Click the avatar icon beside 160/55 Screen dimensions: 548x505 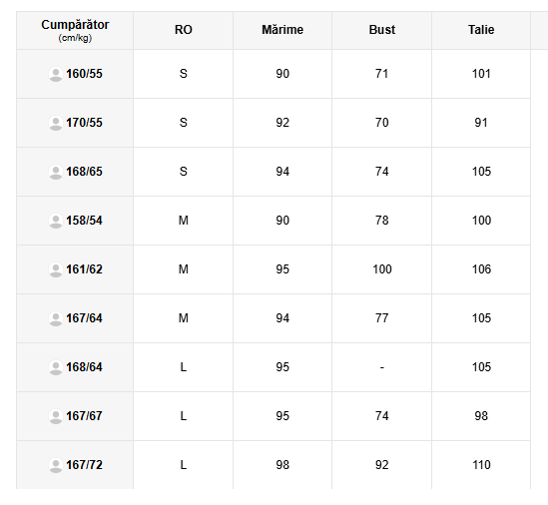(56, 74)
